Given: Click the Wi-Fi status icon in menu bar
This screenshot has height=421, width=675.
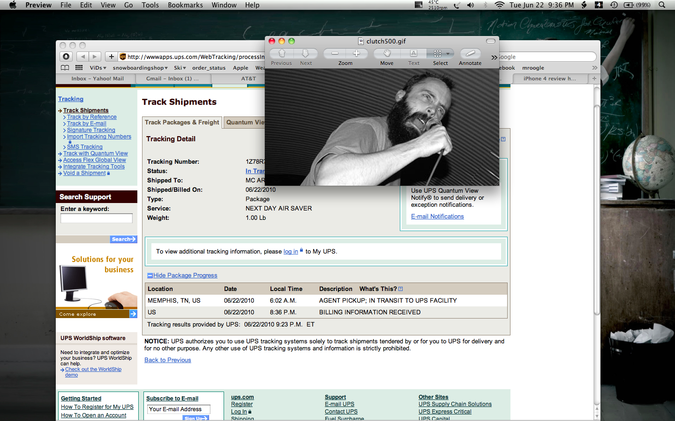Looking at the screenshot, I should [499, 5].
